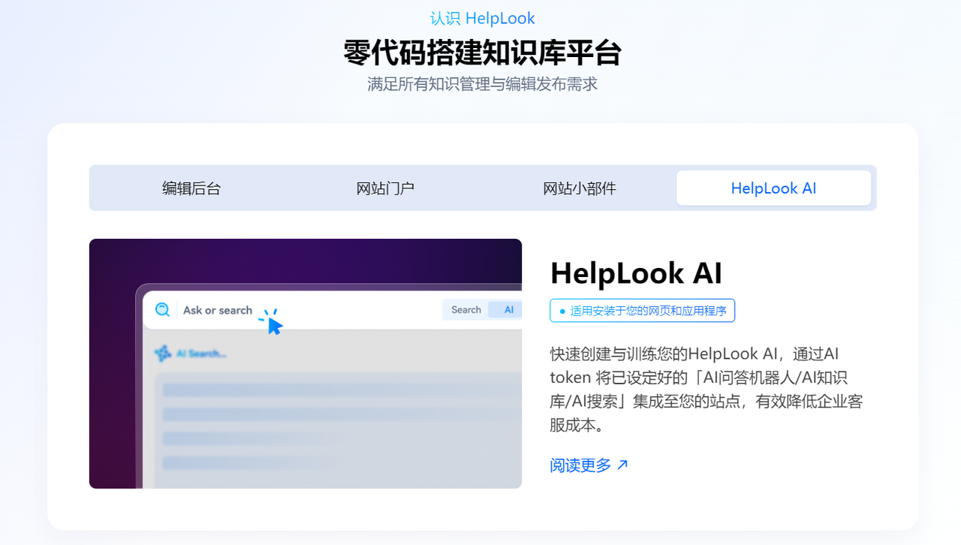Image resolution: width=961 pixels, height=545 pixels.
Task: Select the 网站小部件 tab
Action: coord(580,188)
